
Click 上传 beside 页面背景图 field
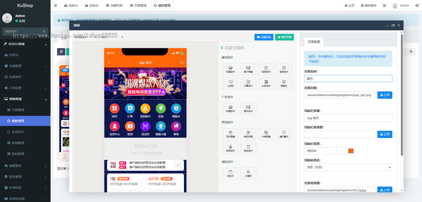tap(385, 190)
